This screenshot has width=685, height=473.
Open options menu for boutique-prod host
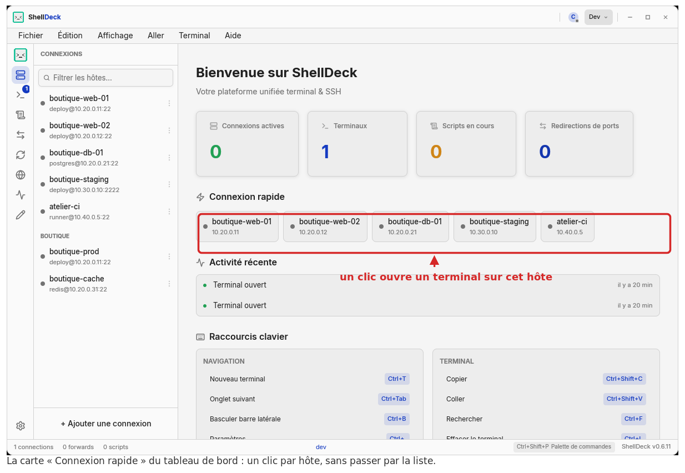(169, 256)
